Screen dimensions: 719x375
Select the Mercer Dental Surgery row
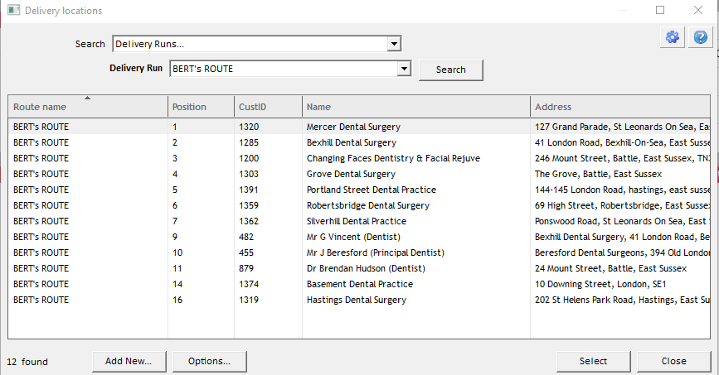pos(353,127)
